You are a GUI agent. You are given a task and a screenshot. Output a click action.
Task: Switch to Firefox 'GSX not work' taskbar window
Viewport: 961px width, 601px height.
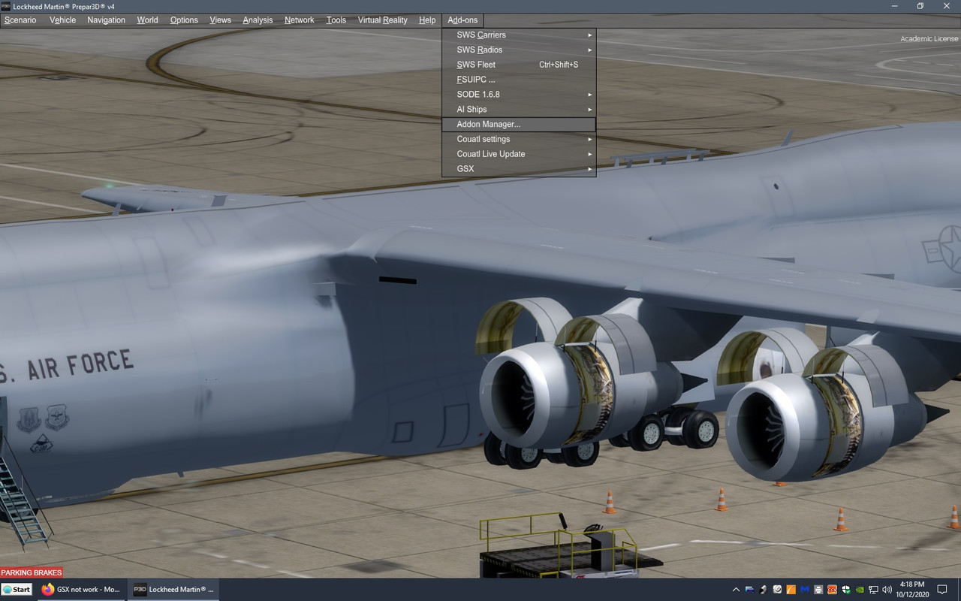point(81,590)
